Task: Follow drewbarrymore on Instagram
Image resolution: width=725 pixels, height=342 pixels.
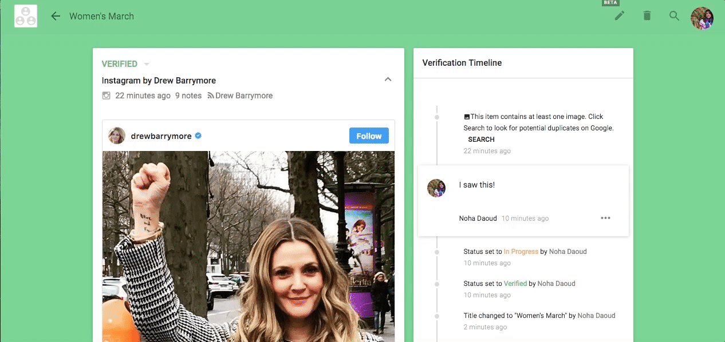Action: 369,136
